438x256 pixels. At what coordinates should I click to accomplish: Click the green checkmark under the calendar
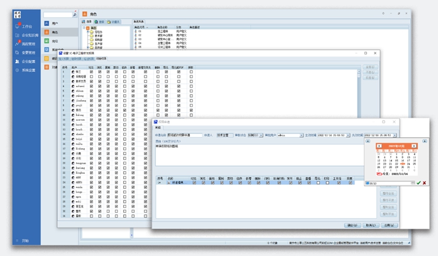418,183
